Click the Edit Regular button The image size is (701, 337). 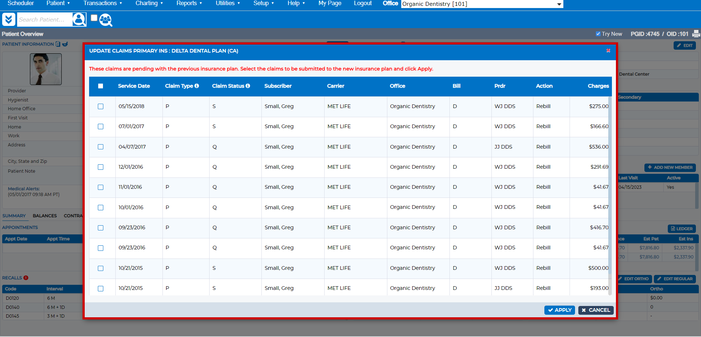[x=675, y=279]
